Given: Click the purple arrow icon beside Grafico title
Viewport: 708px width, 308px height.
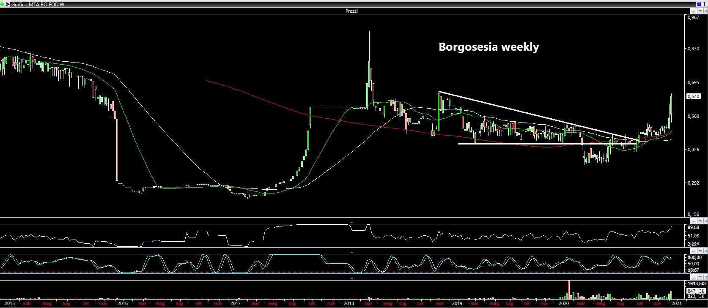Looking at the screenshot, I should tap(8, 4).
